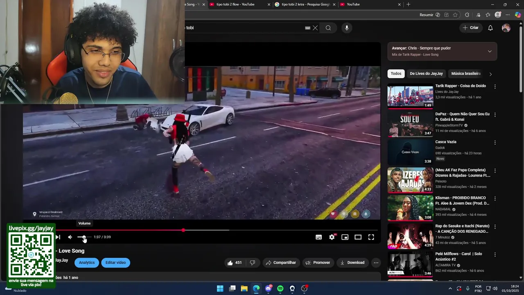Image resolution: width=524 pixels, height=295 pixels.
Task: Click the Compartilhar button
Action: tap(281, 263)
